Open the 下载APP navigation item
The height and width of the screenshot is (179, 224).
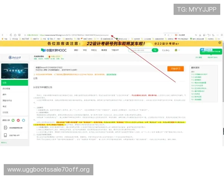[x=115, y=50]
